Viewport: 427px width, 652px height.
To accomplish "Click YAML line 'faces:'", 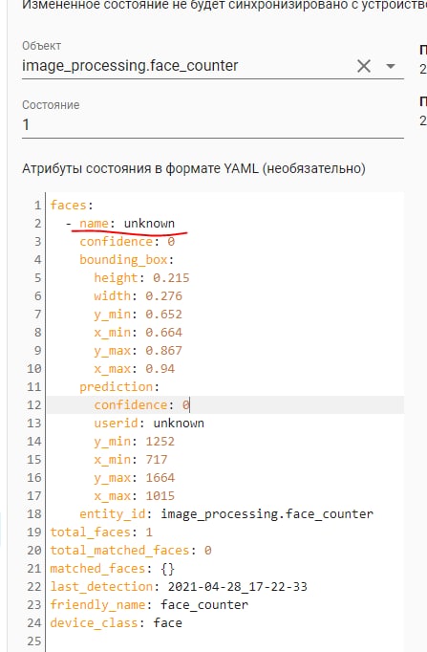I will [72, 205].
